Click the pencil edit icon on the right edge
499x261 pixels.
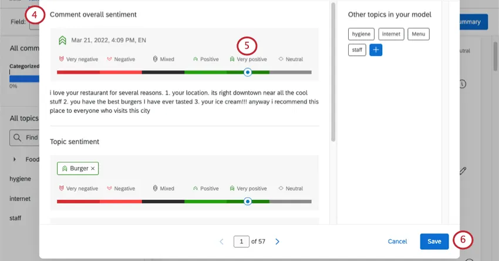tap(463, 171)
